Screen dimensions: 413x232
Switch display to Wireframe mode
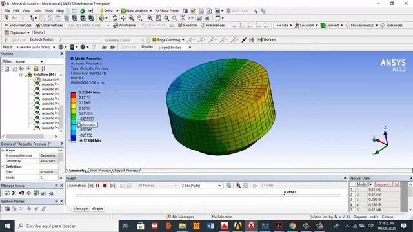point(124,25)
